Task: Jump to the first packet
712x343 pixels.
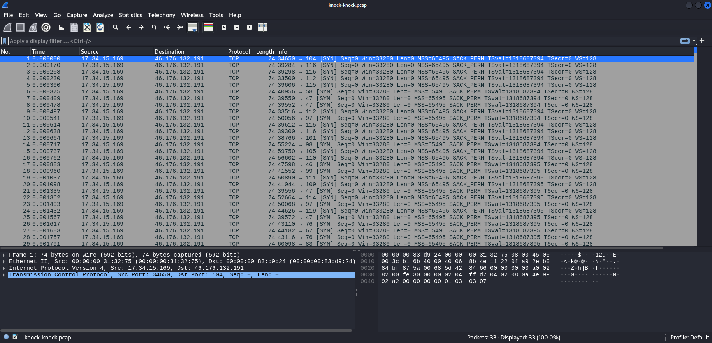Action: click(167, 27)
